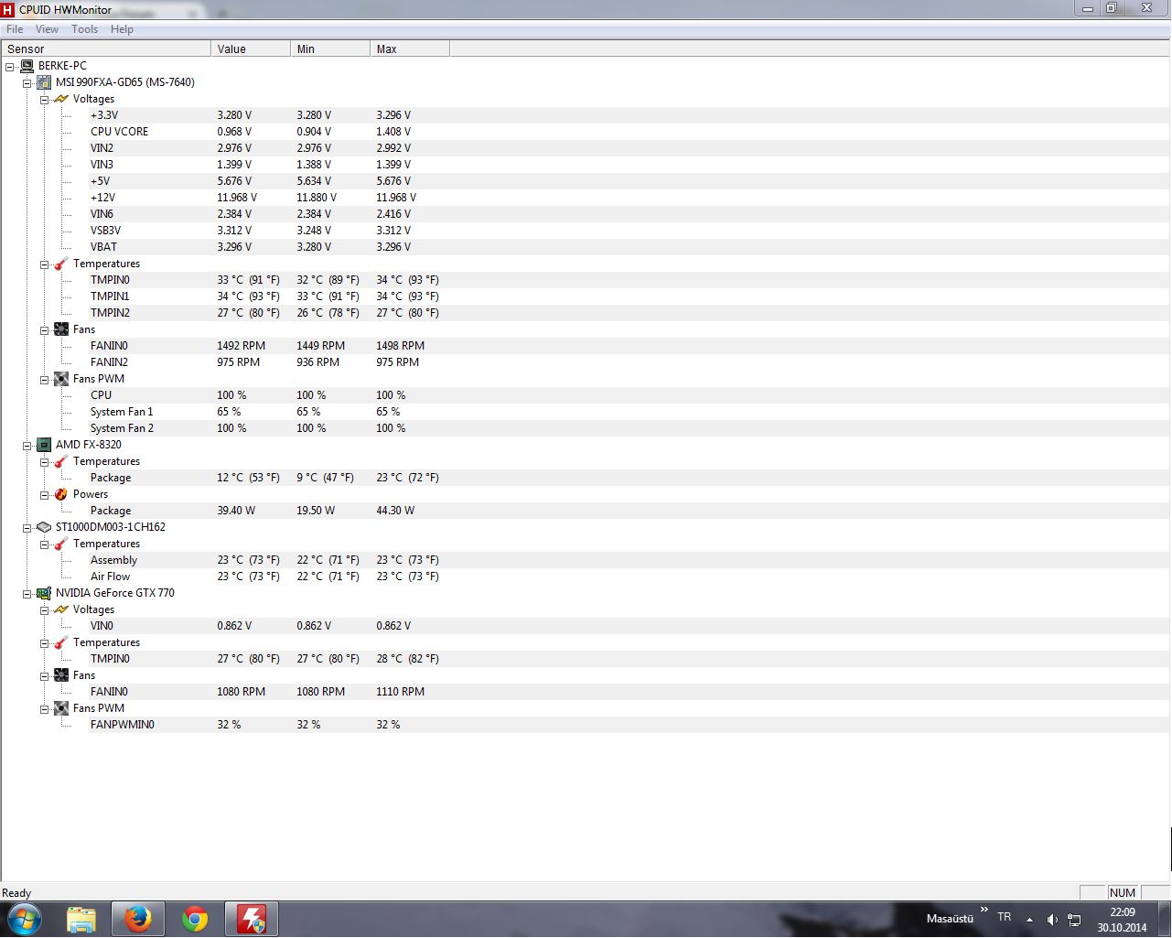Click the NVIDIA GeForce GTX 770 card icon

tap(44, 593)
